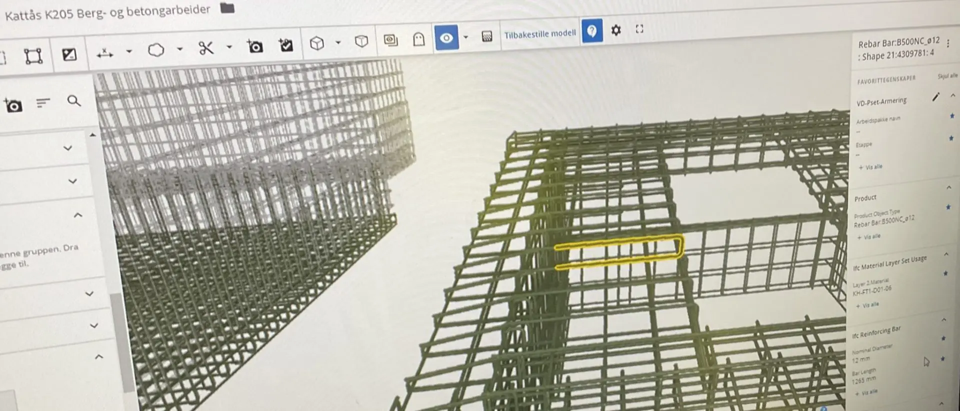Click the search magnifier in left panel

pos(74,101)
